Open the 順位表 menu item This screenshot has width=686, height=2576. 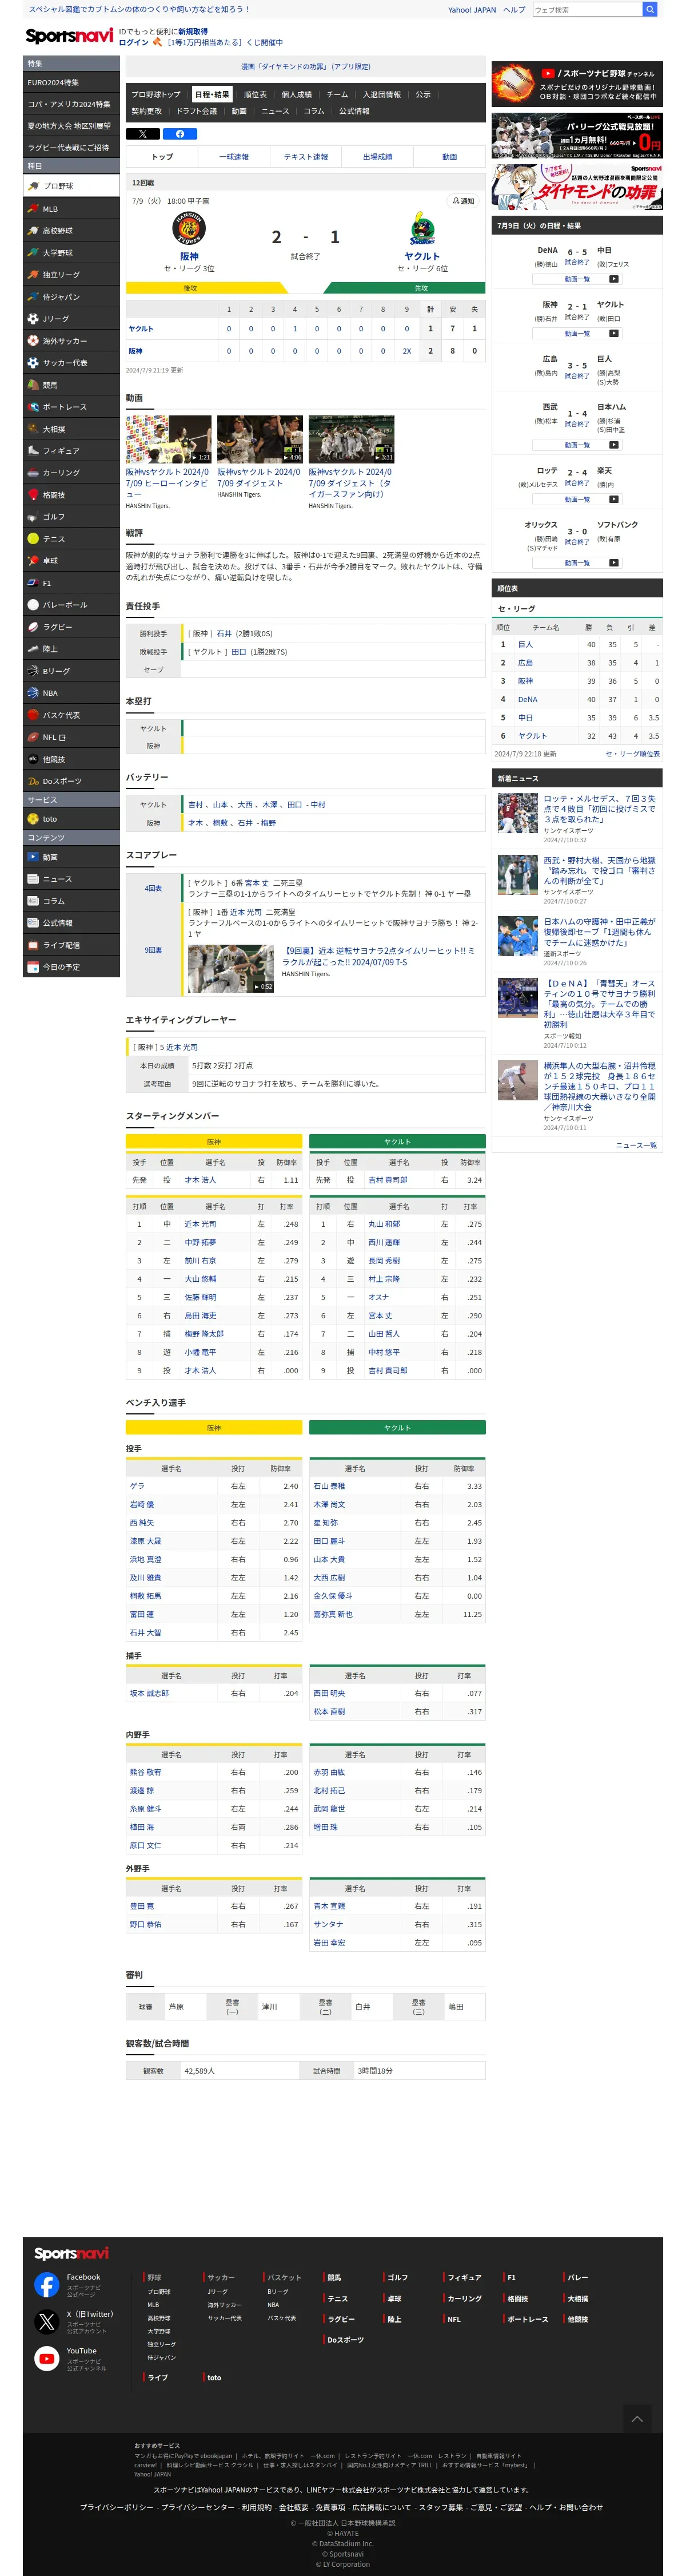[x=254, y=95]
